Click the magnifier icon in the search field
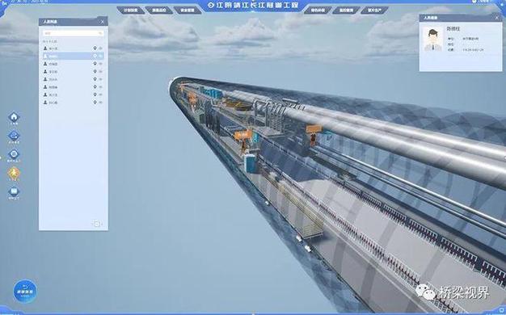The image size is (506, 315). [100, 33]
